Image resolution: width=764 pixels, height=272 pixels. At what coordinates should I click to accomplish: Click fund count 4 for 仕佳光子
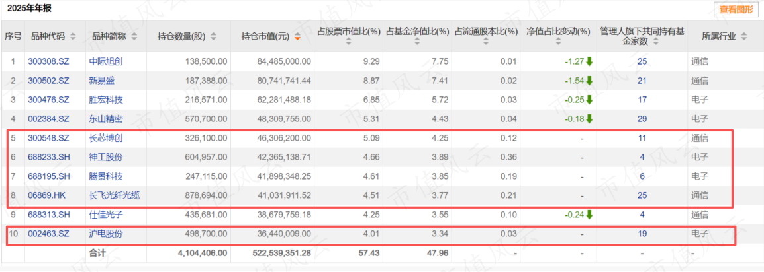(642, 215)
